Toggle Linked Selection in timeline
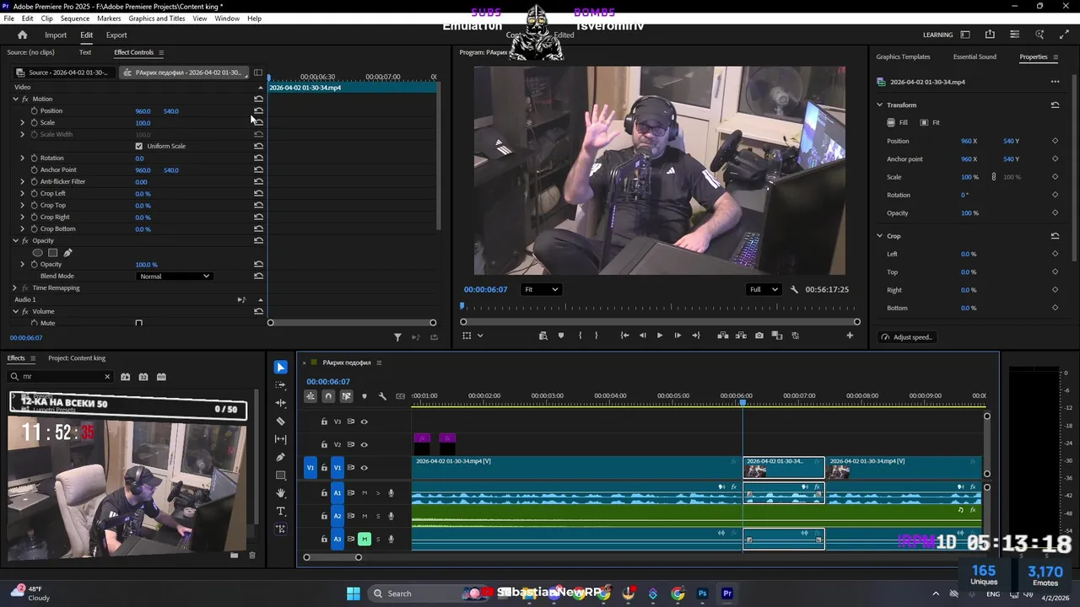 click(x=346, y=396)
